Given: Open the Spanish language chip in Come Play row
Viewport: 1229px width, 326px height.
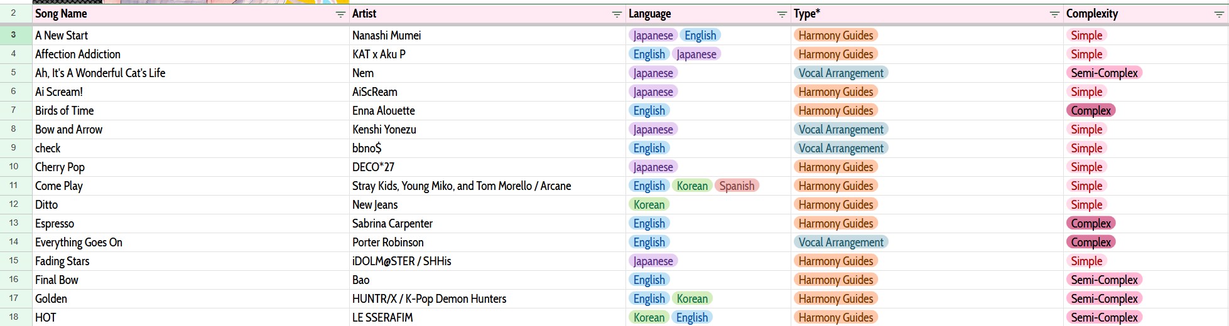Looking at the screenshot, I should tap(737, 186).
